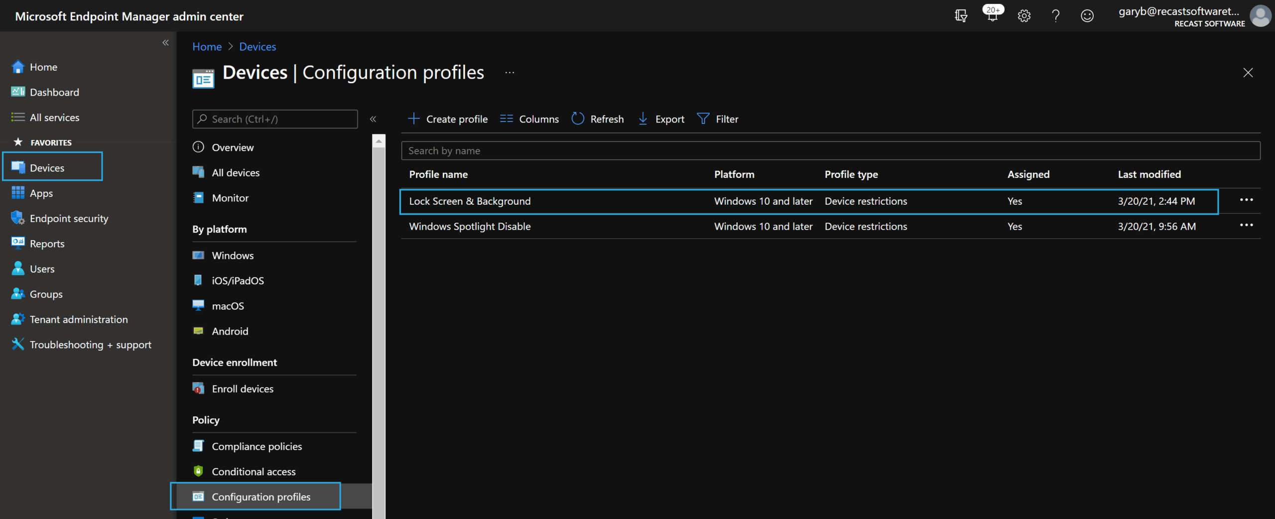Open ellipsis menu for Lock Screen & Background

[1246, 200]
